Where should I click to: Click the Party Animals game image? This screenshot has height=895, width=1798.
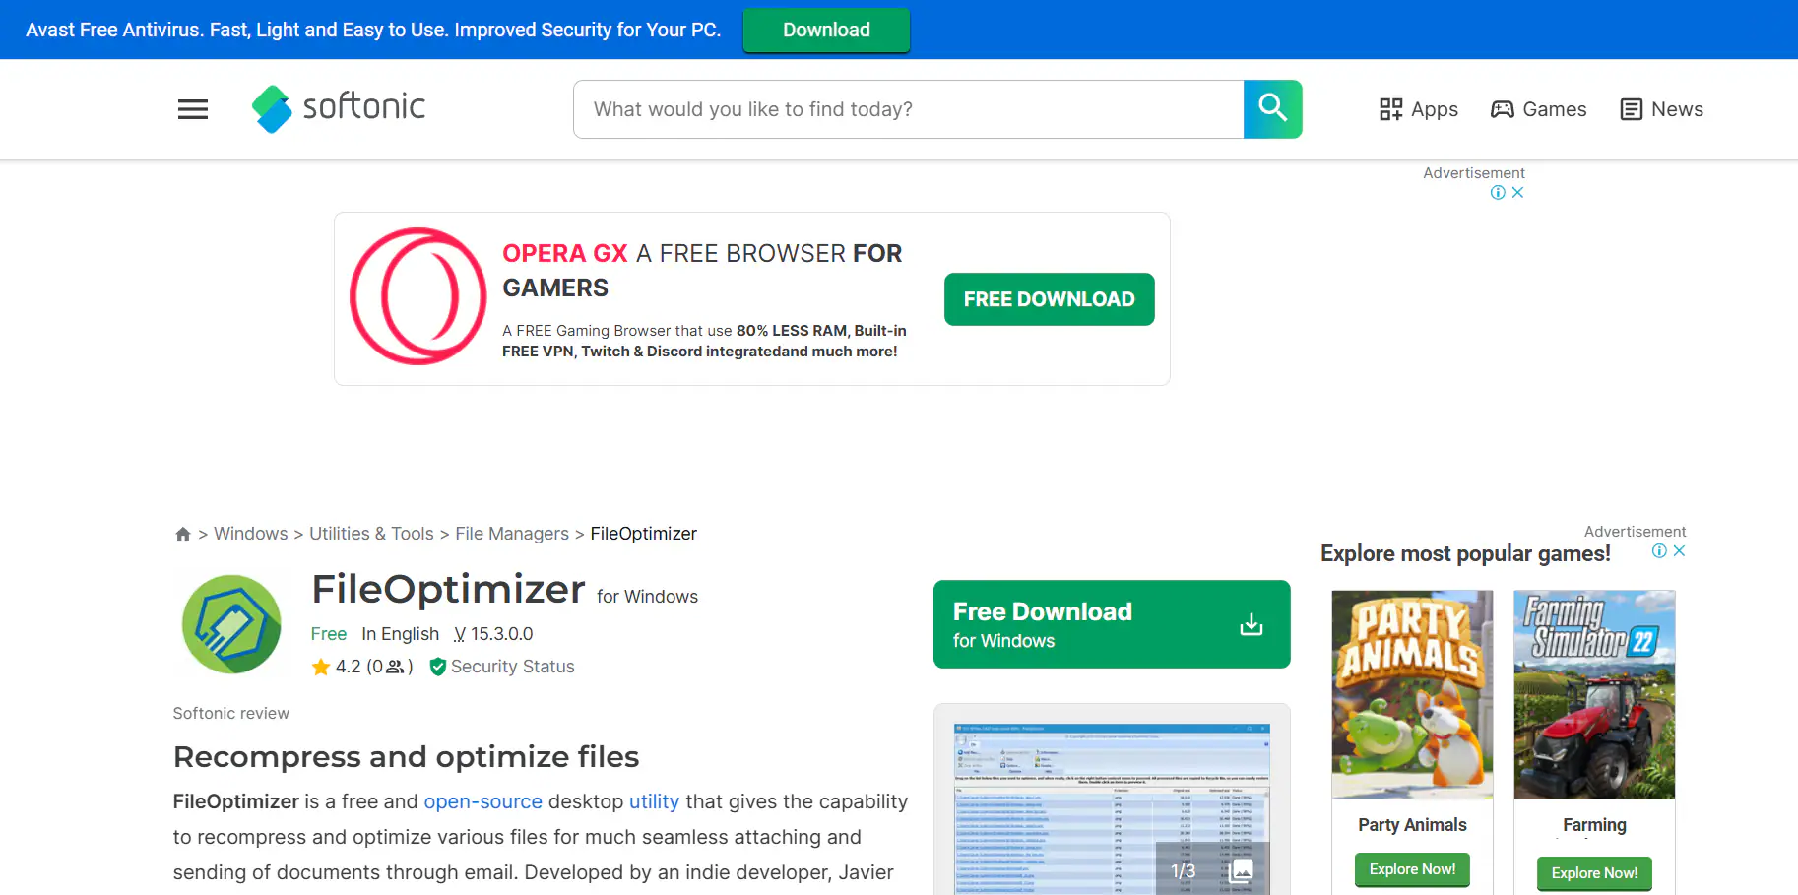[1412, 695]
